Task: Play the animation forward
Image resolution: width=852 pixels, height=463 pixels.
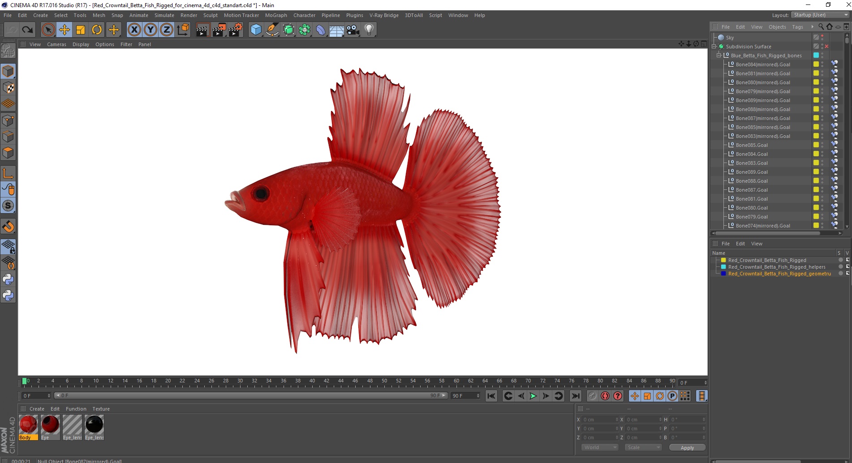Action: pos(533,396)
